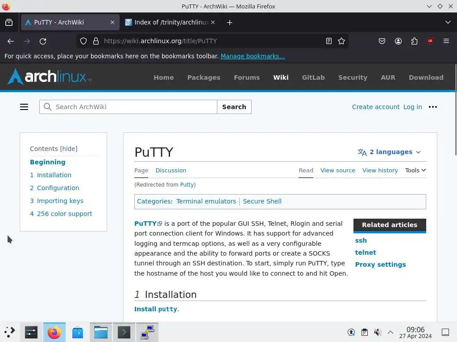This screenshot has height=342, width=457.
Task: Jump to Beginning in contents
Action: pyautogui.click(x=47, y=162)
